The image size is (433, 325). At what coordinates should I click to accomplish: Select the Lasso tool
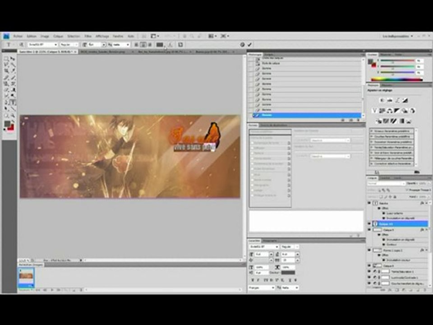(x=6, y=65)
